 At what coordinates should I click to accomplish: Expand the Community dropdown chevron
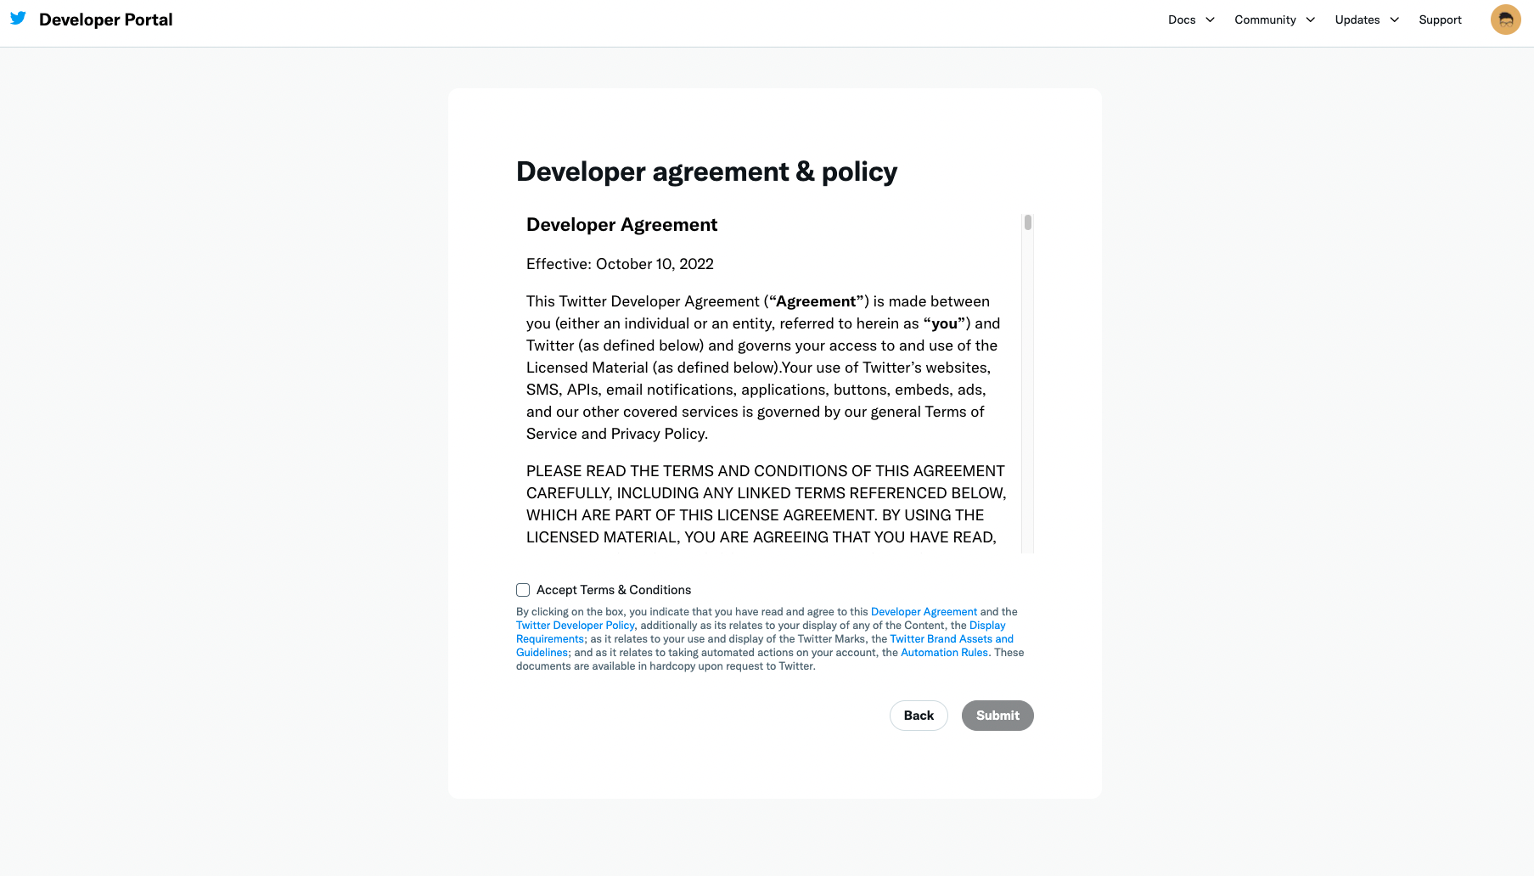point(1310,20)
